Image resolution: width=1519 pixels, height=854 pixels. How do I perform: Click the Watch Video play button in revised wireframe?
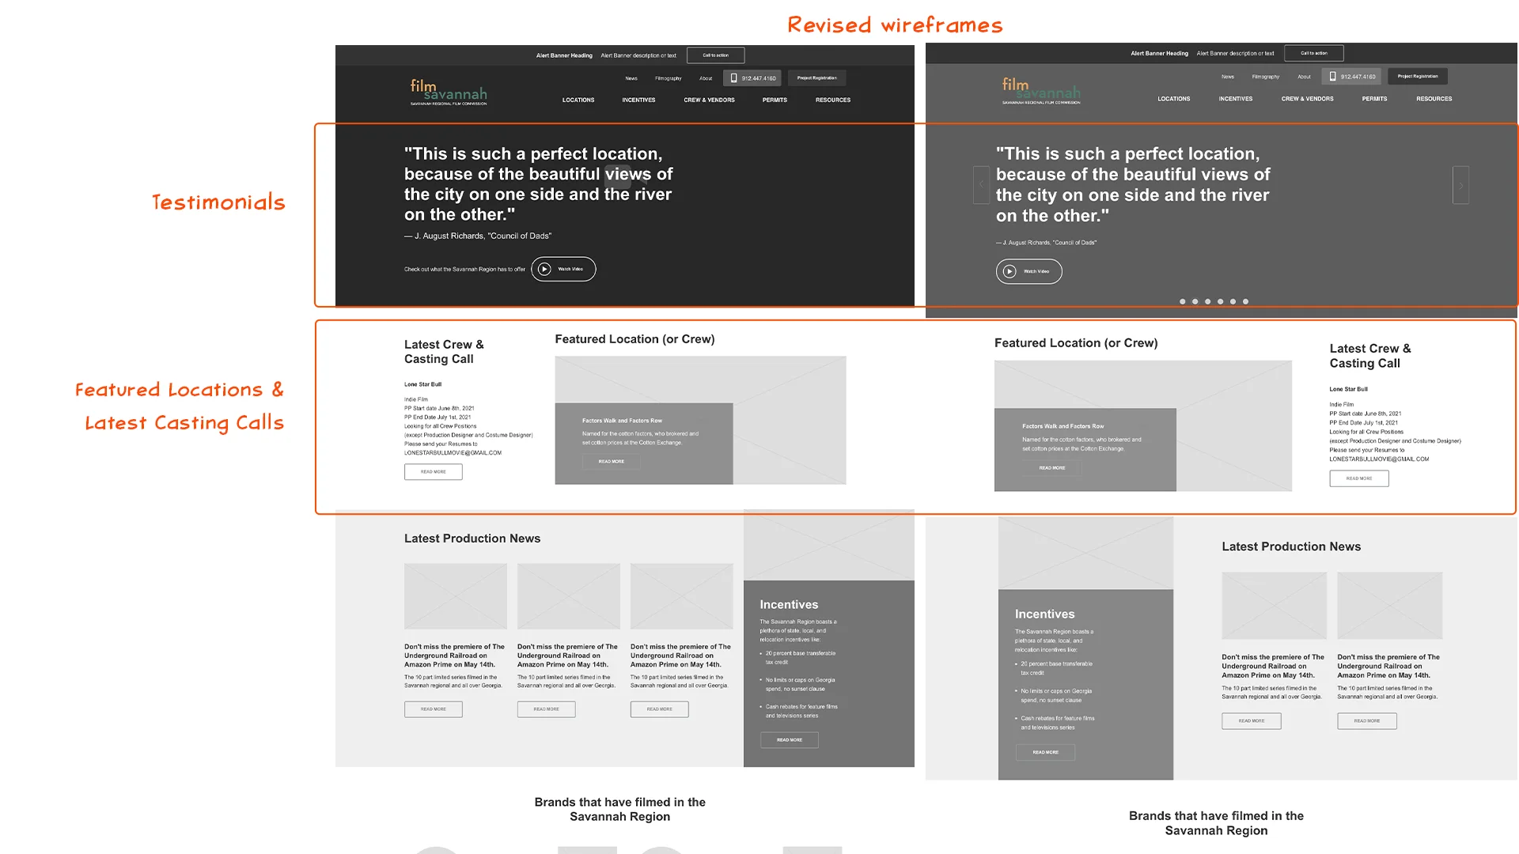1010,271
